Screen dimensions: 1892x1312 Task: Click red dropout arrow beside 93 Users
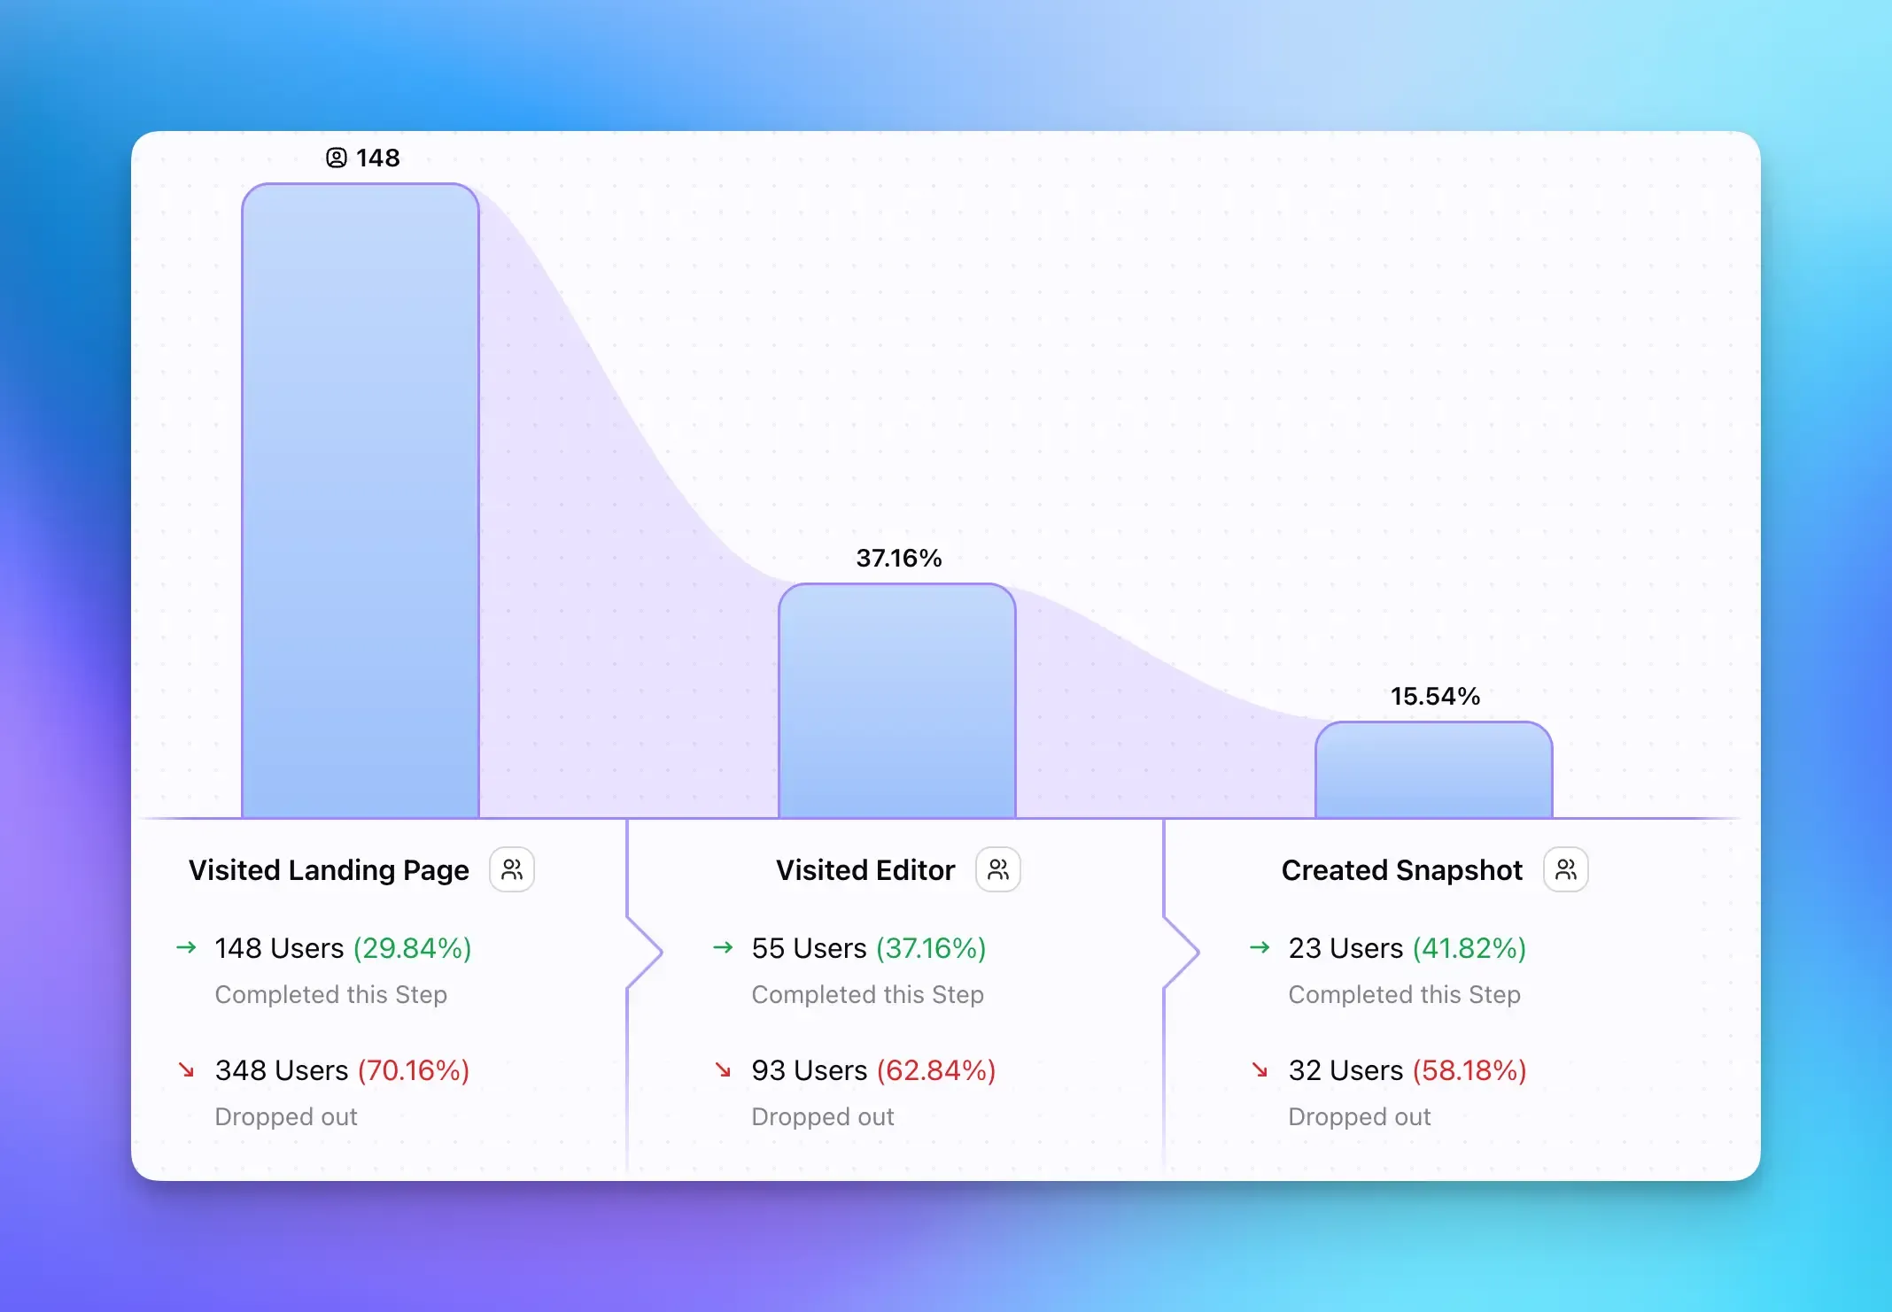[x=723, y=1070]
